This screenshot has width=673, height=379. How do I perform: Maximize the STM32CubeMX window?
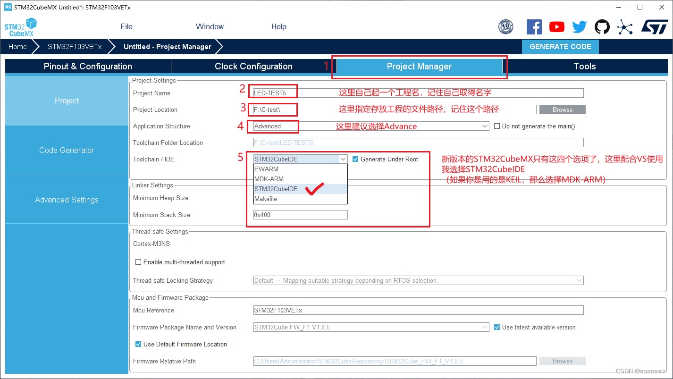point(640,7)
